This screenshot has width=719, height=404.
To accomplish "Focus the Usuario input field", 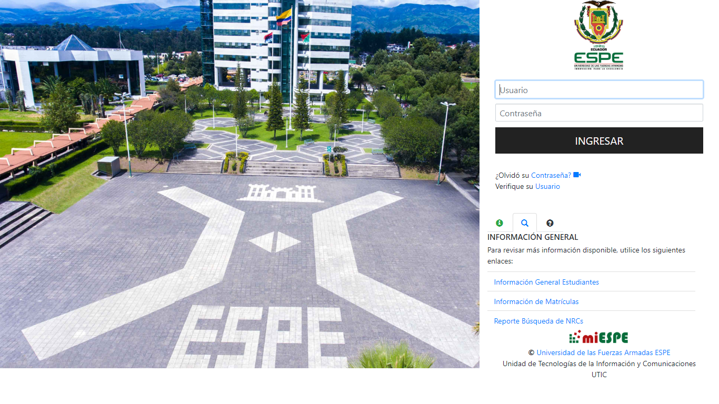I will (x=599, y=89).
